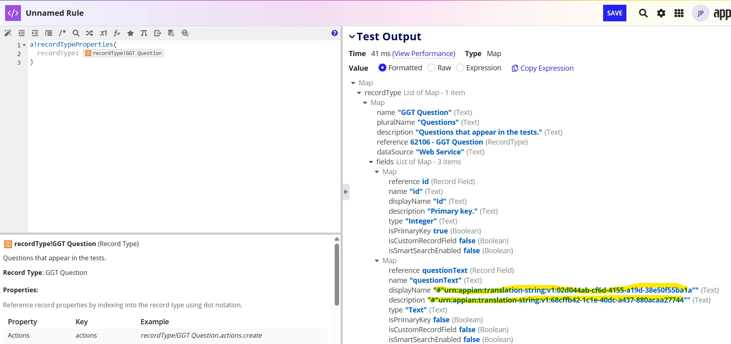Viewport: 731px width, 344px height.
Task: Click the magic wand format expression icon
Action: coord(8,33)
